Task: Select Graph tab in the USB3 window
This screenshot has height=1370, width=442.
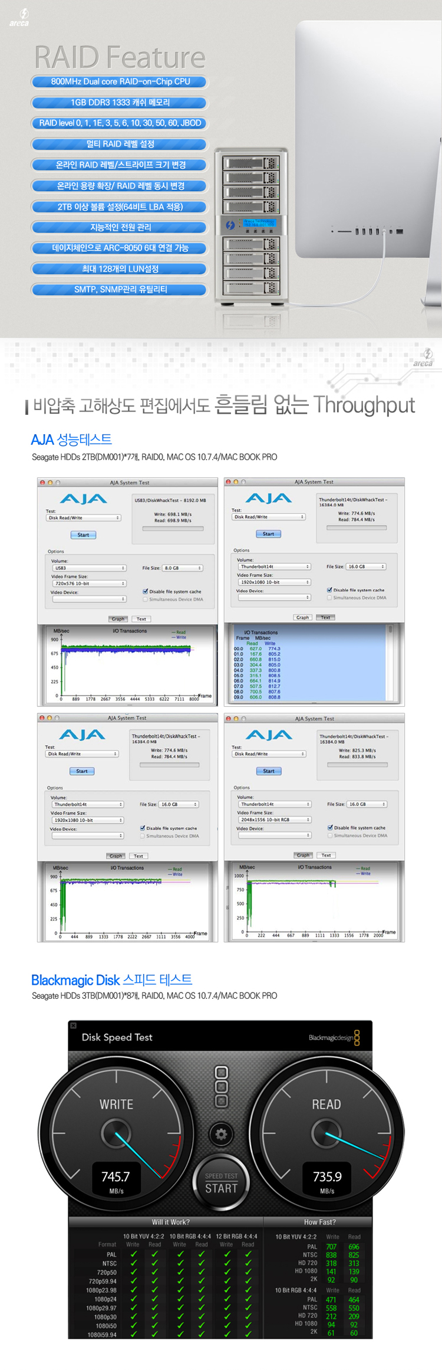Action: click(118, 619)
